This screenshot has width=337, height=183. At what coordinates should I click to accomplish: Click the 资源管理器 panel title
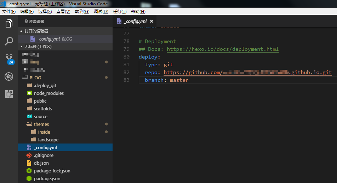point(34,22)
